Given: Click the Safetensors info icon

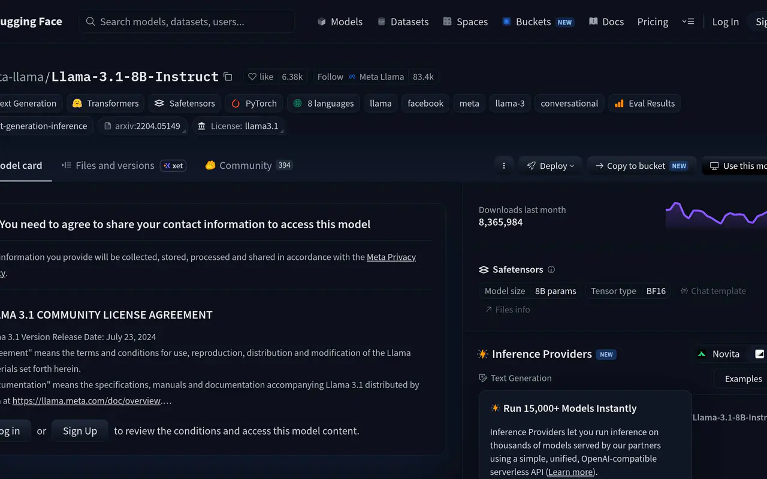Looking at the screenshot, I should 551,269.
